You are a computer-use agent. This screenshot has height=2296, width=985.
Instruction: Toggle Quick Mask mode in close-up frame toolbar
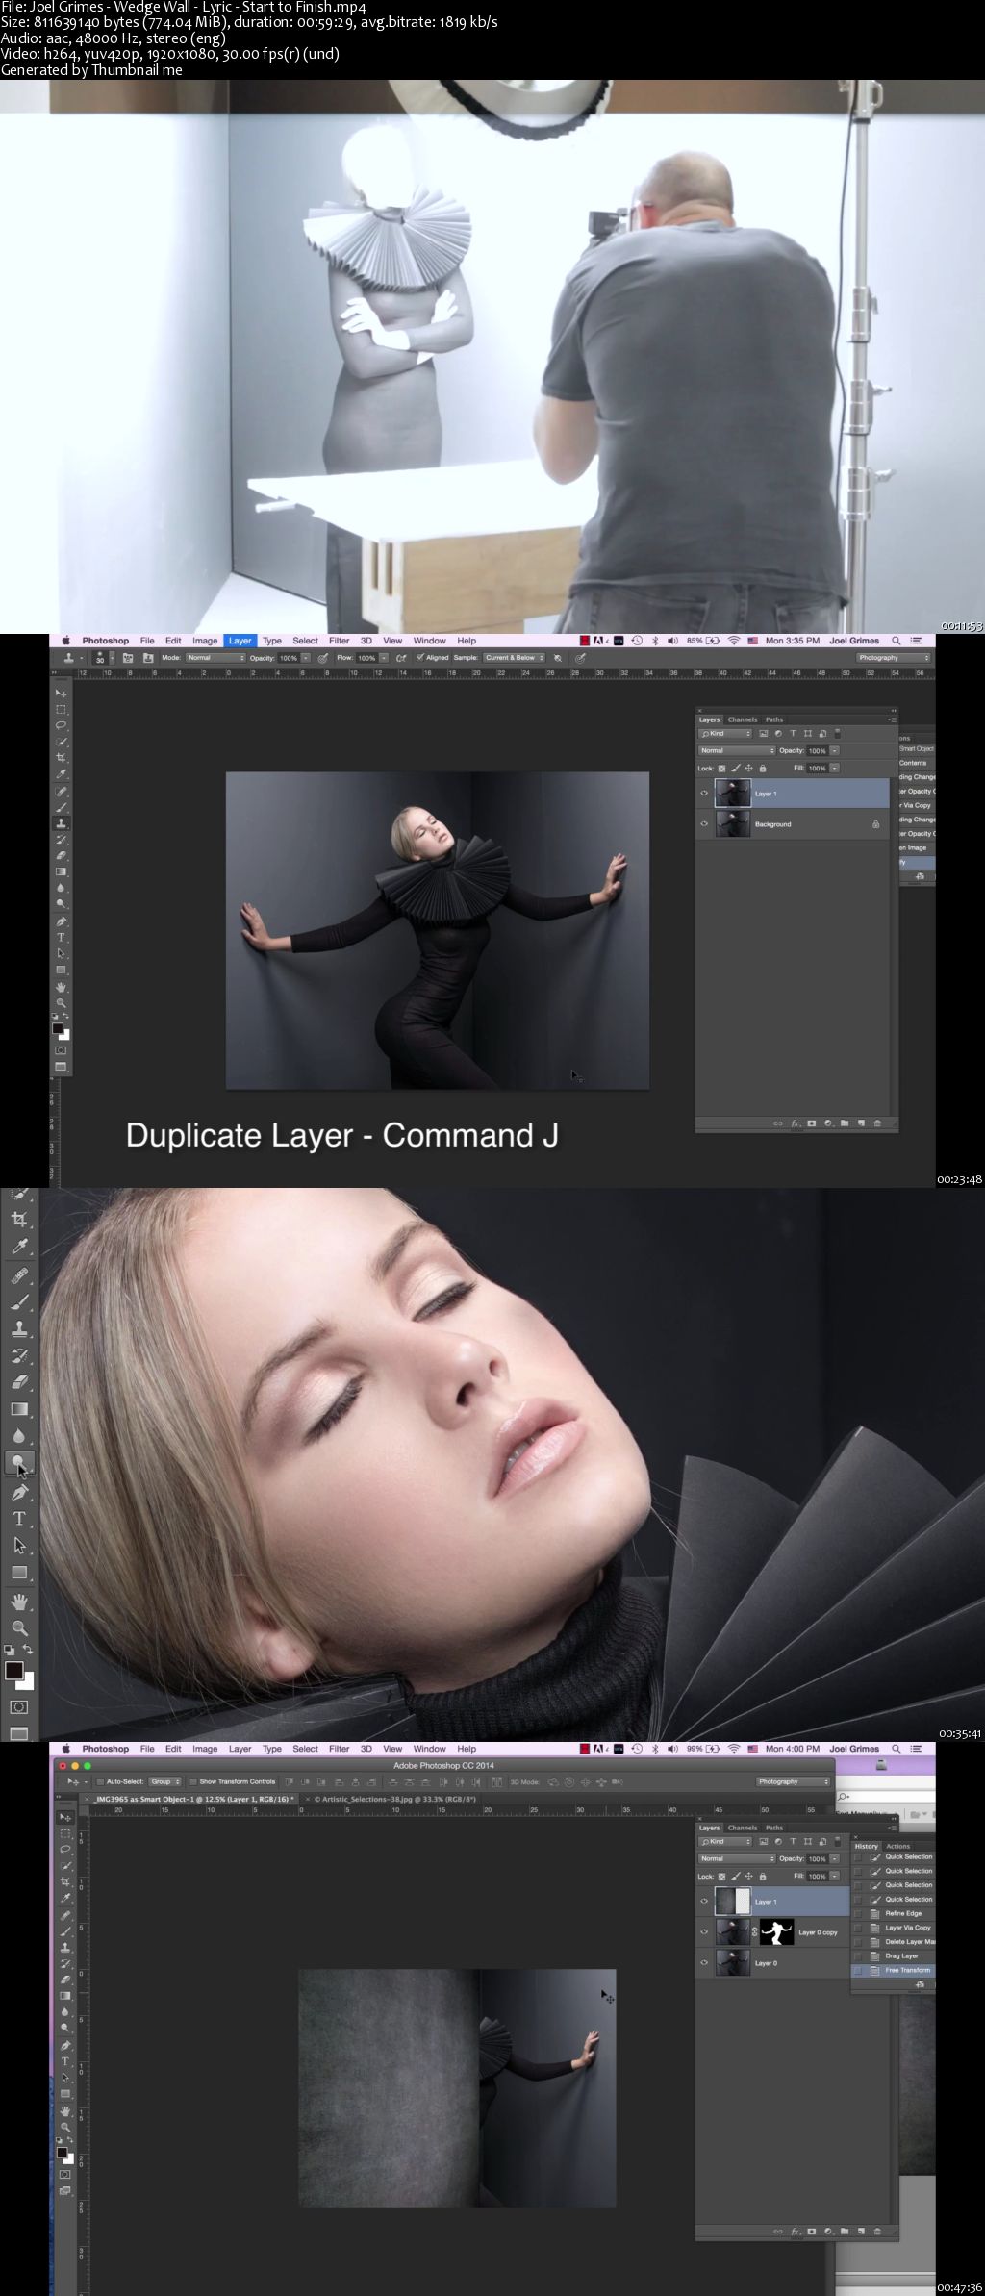click(x=19, y=1707)
